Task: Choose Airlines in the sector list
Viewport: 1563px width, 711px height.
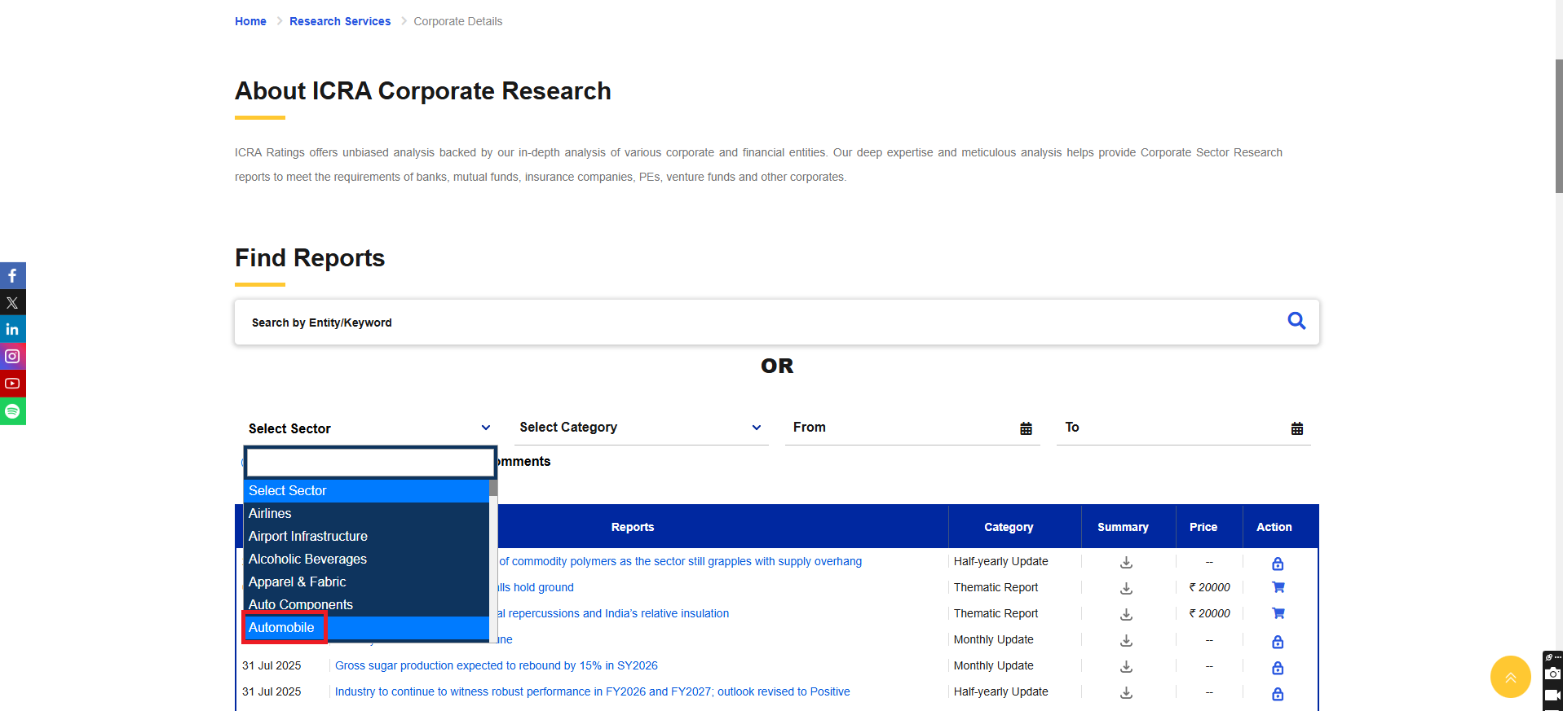Action: pos(271,514)
